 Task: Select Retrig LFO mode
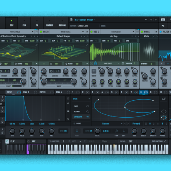click(x=81, y=112)
